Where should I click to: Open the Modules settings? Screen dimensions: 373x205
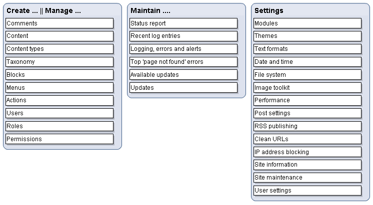tap(307, 23)
